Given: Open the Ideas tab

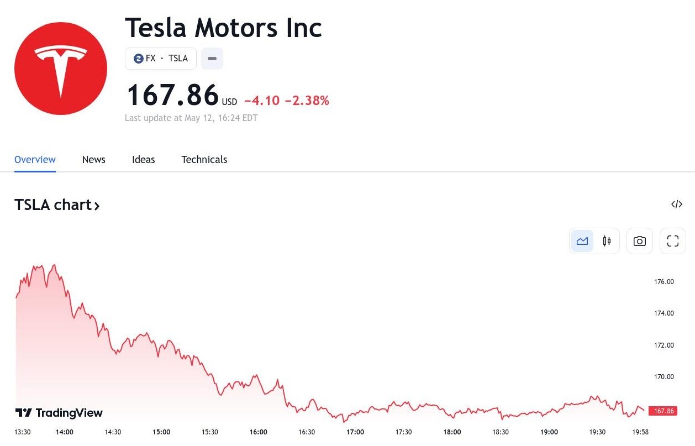Looking at the screenshot, I should click(143, 160).
